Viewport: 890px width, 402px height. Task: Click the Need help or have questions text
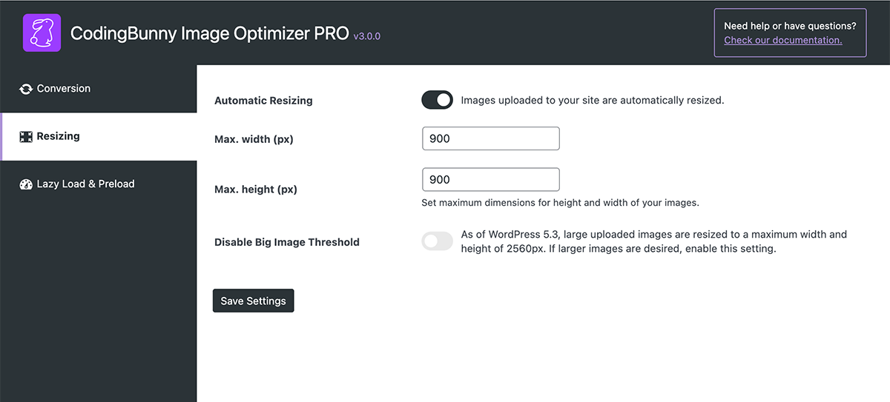click(790, 26)
